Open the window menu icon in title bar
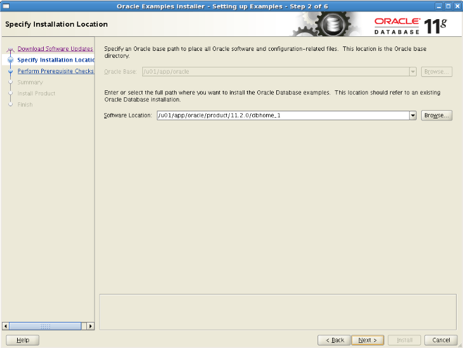Image resolution: width=463 pixels, height=348 pixels. pos(6,6)
